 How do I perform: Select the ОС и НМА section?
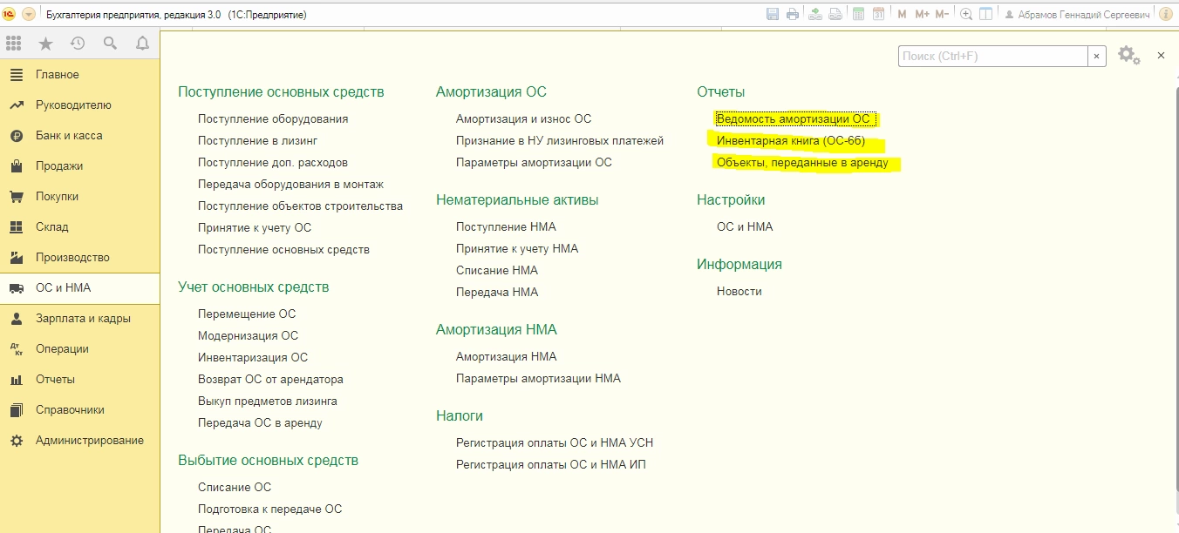(x=80, y=288)
